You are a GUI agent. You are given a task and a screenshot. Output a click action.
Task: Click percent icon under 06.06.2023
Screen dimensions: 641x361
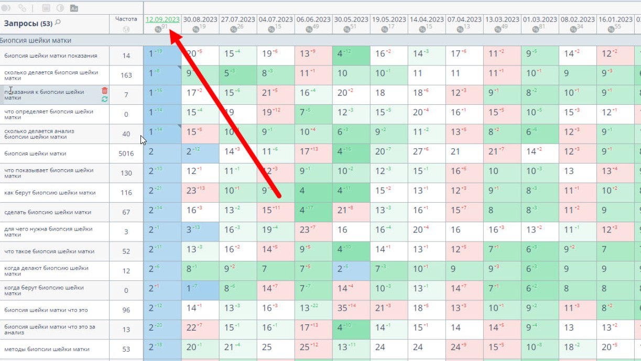point(309,29)
